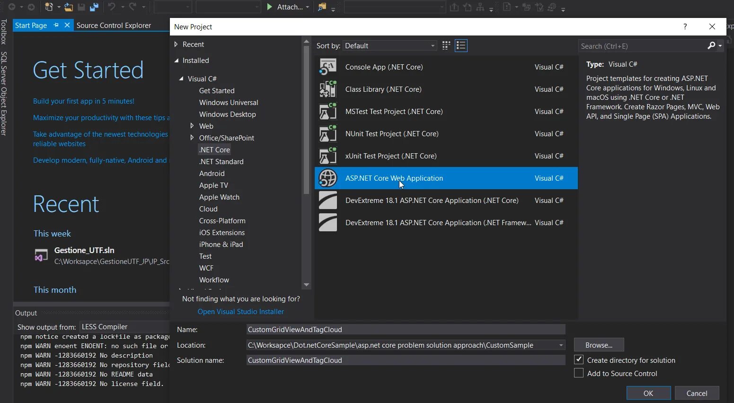The image size is (734, 403).
Task: Select the xUnit Test Project icon
Action: tap(327, 156)
